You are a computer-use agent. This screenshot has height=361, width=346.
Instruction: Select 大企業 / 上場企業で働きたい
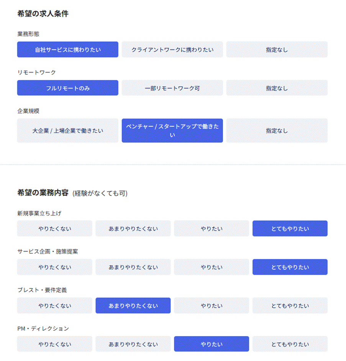coord(67,130)
